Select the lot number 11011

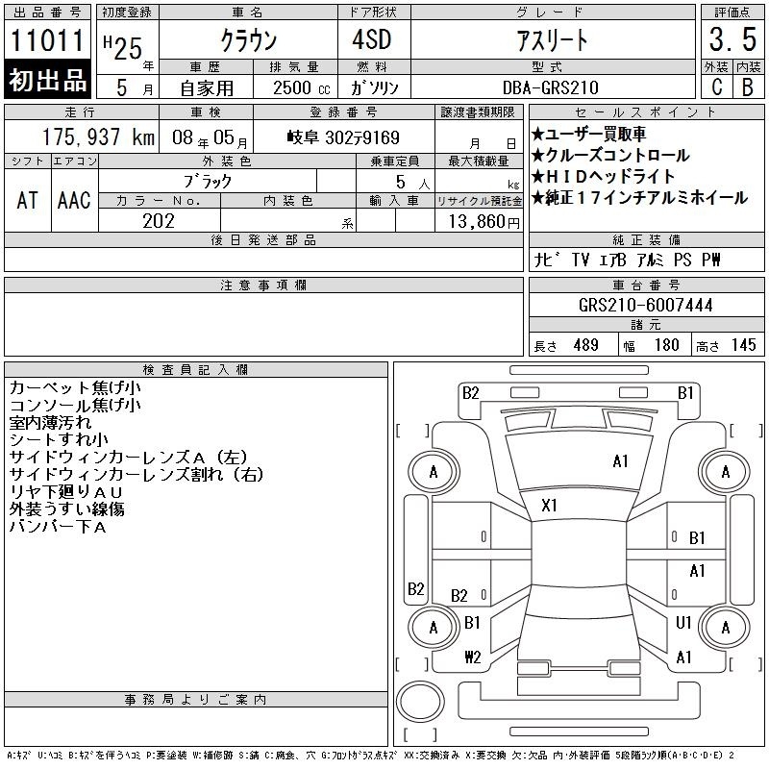[48, 41]
